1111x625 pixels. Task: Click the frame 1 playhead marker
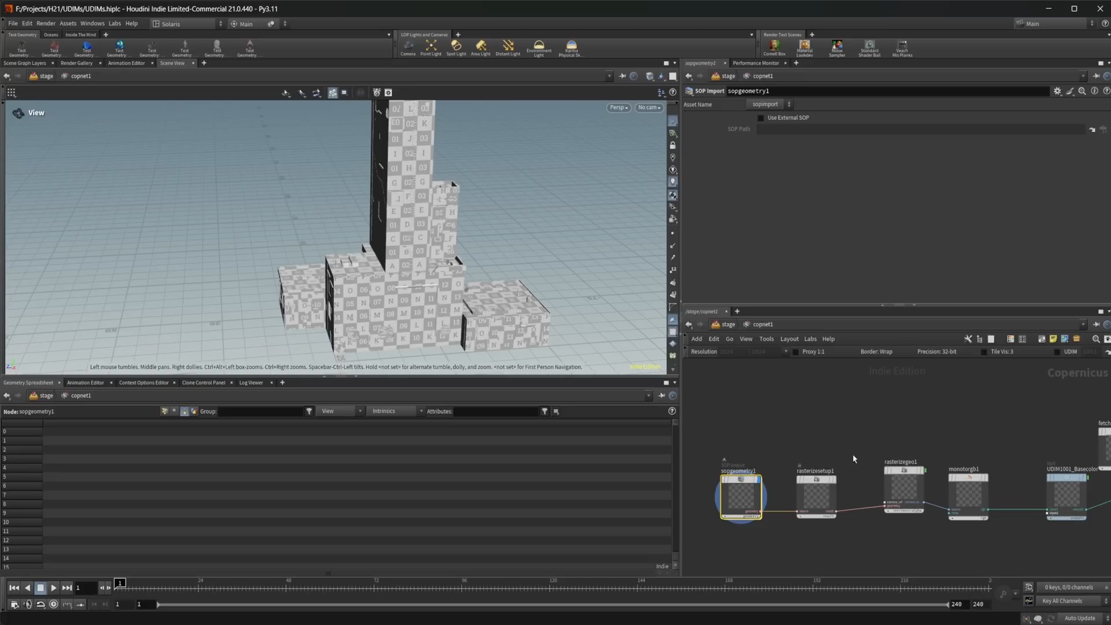click(120, 583)
